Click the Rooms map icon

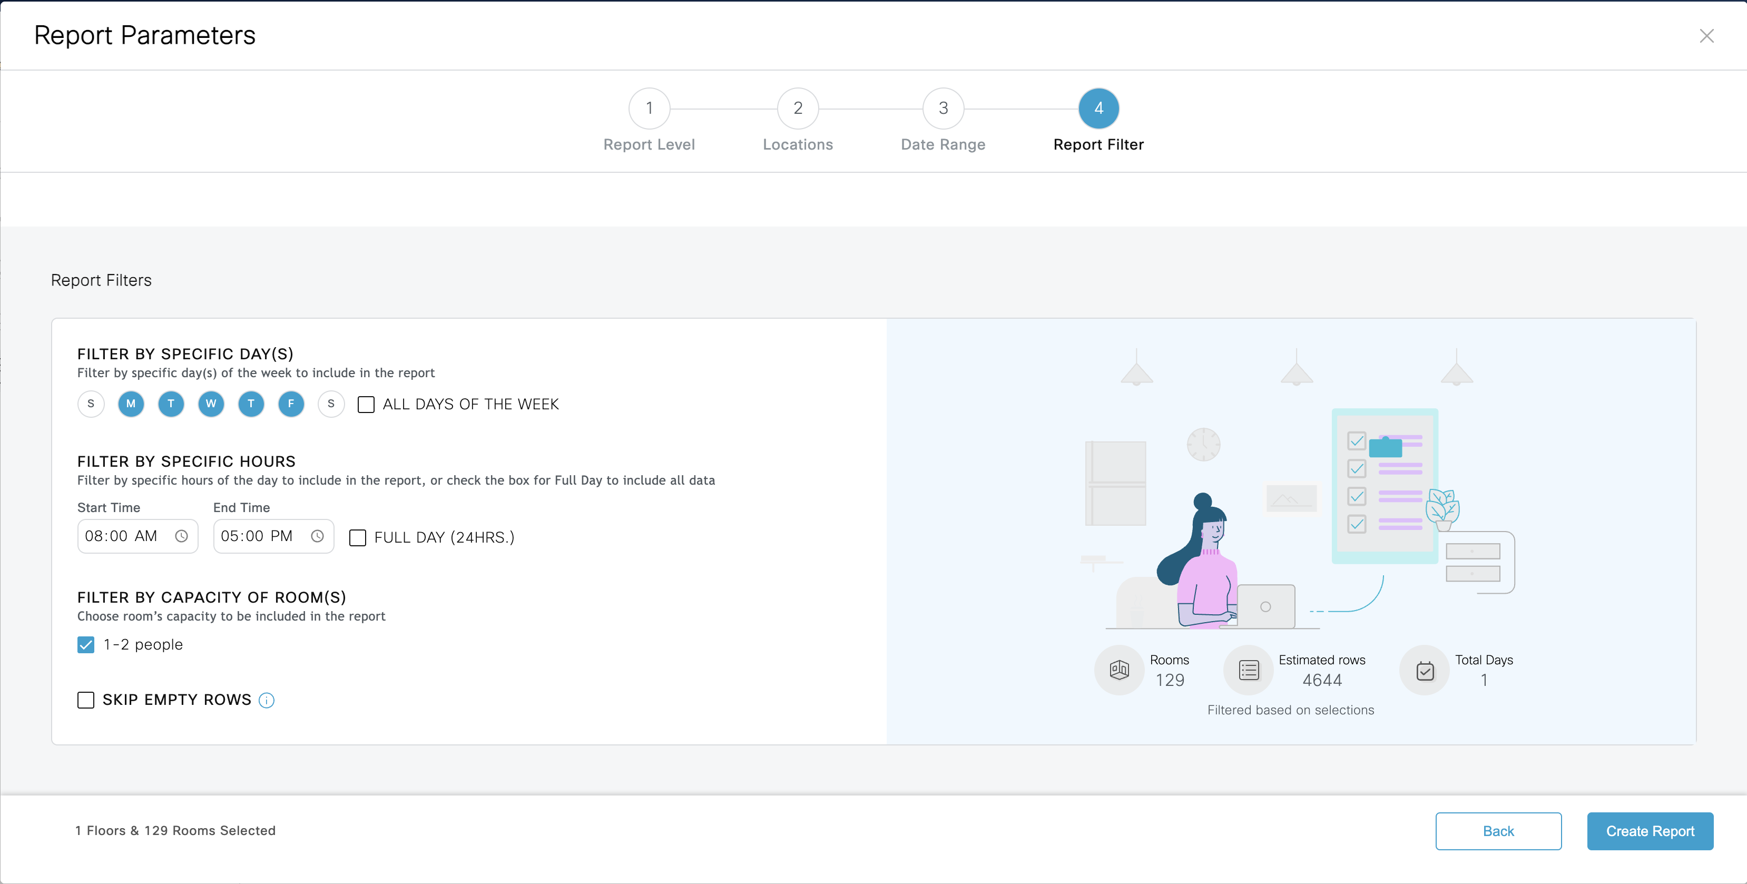(1119, 671)
